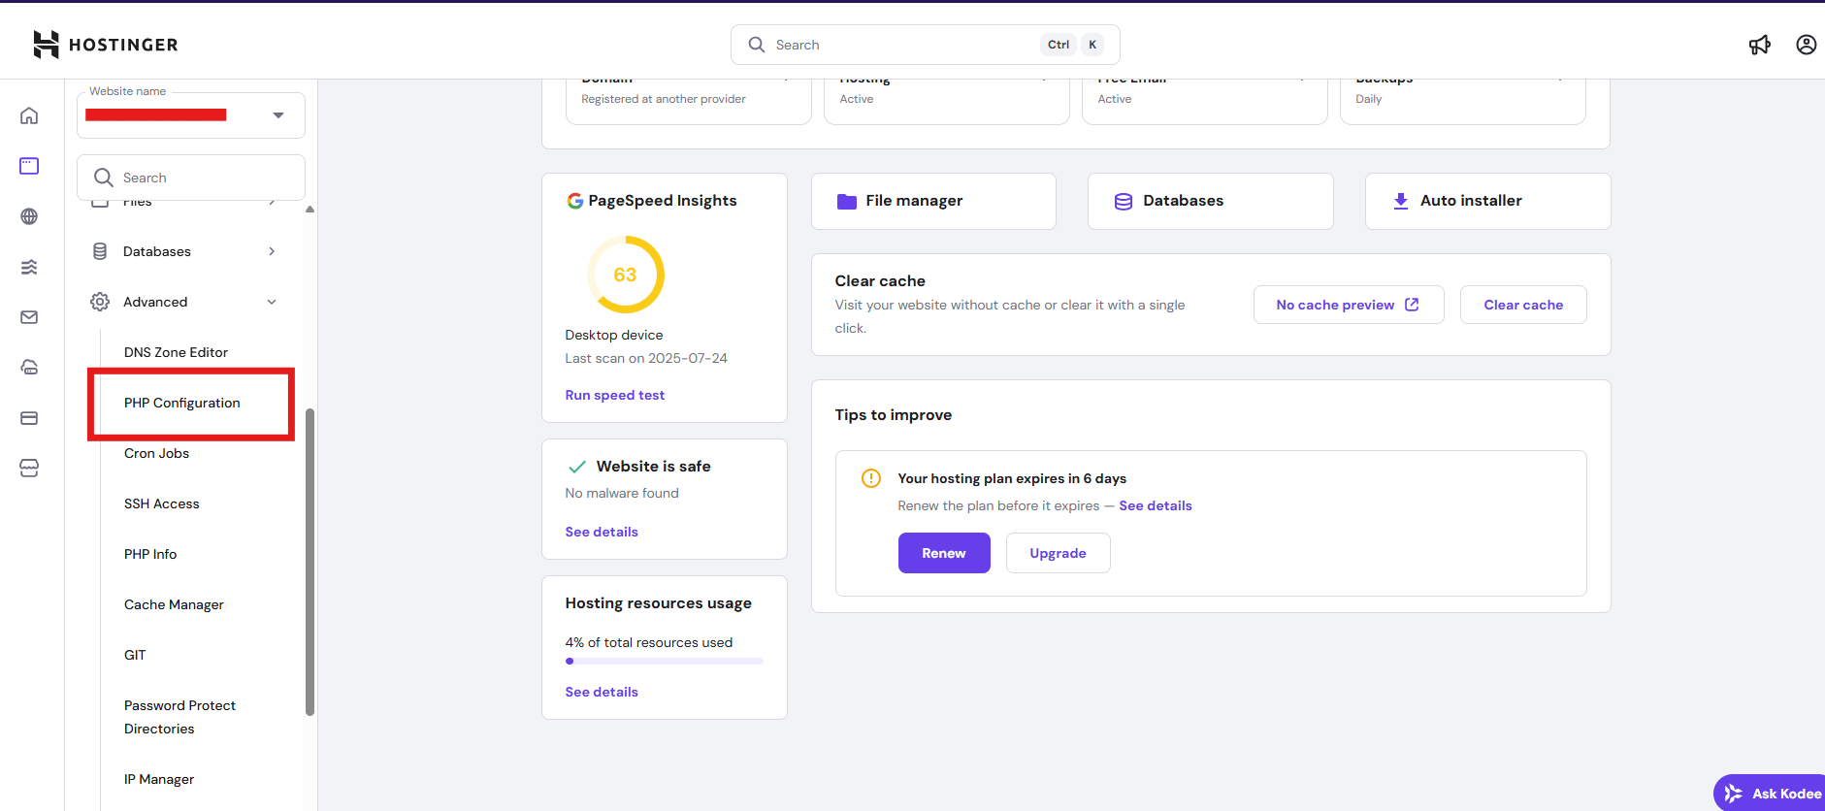Open the billing card icon in sidebar
The image size is (1825, 811).
coord(29,418)
